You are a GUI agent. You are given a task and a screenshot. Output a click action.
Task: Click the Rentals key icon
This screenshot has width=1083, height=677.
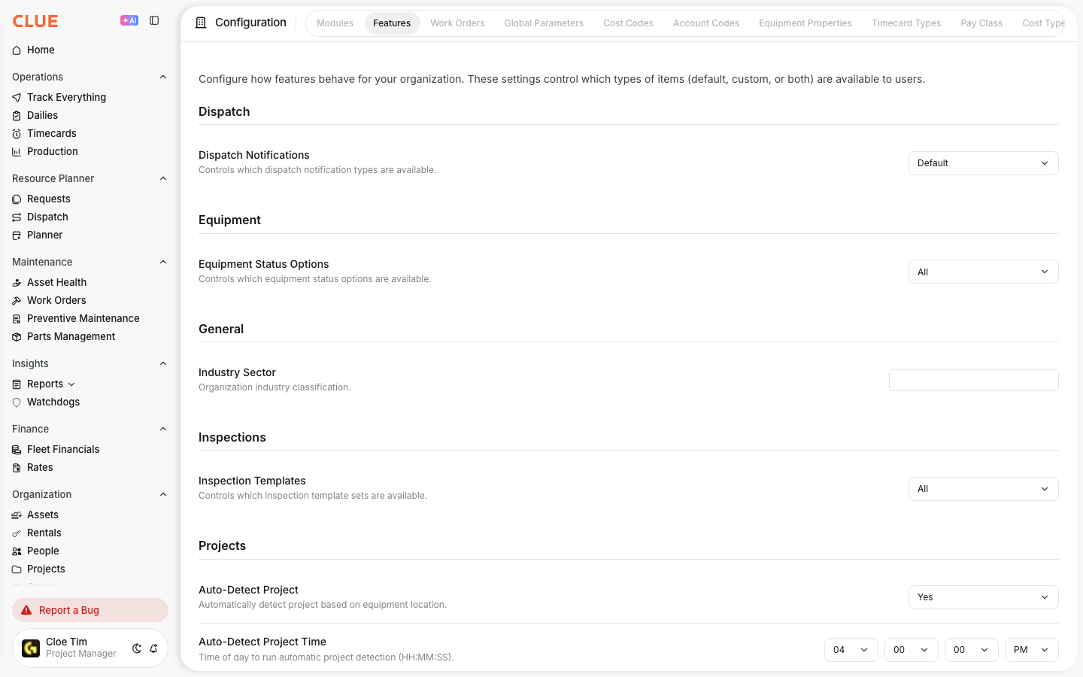(17, 533)
